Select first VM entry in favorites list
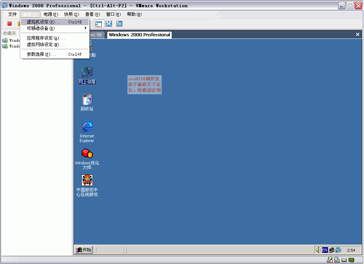This screenshot has width=364, height=264. [11, 40]
